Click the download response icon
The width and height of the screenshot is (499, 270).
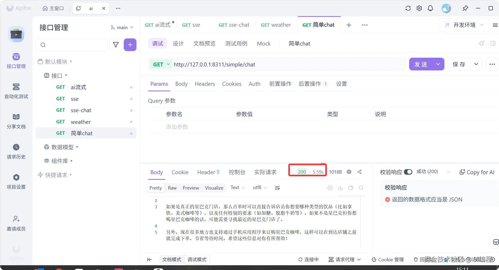coord(341,188)
